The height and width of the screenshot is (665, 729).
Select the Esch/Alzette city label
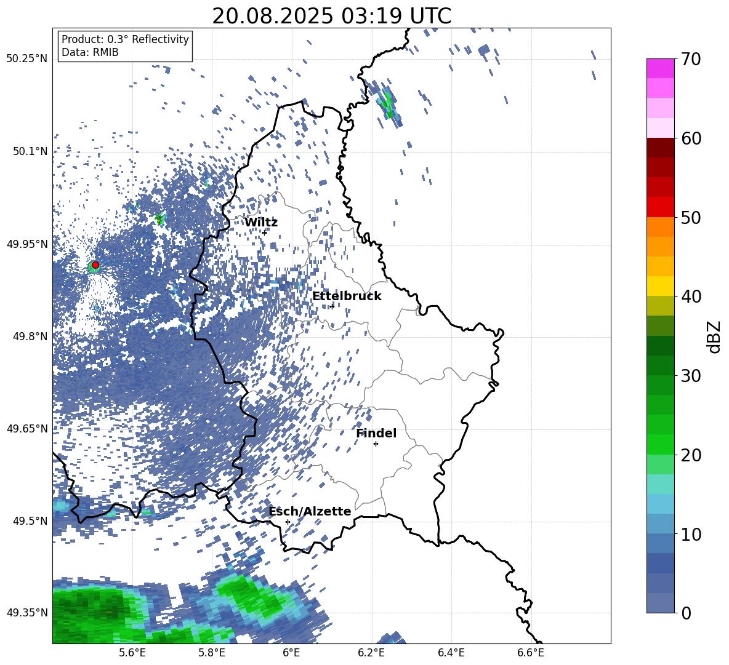[x=310, y=511]
